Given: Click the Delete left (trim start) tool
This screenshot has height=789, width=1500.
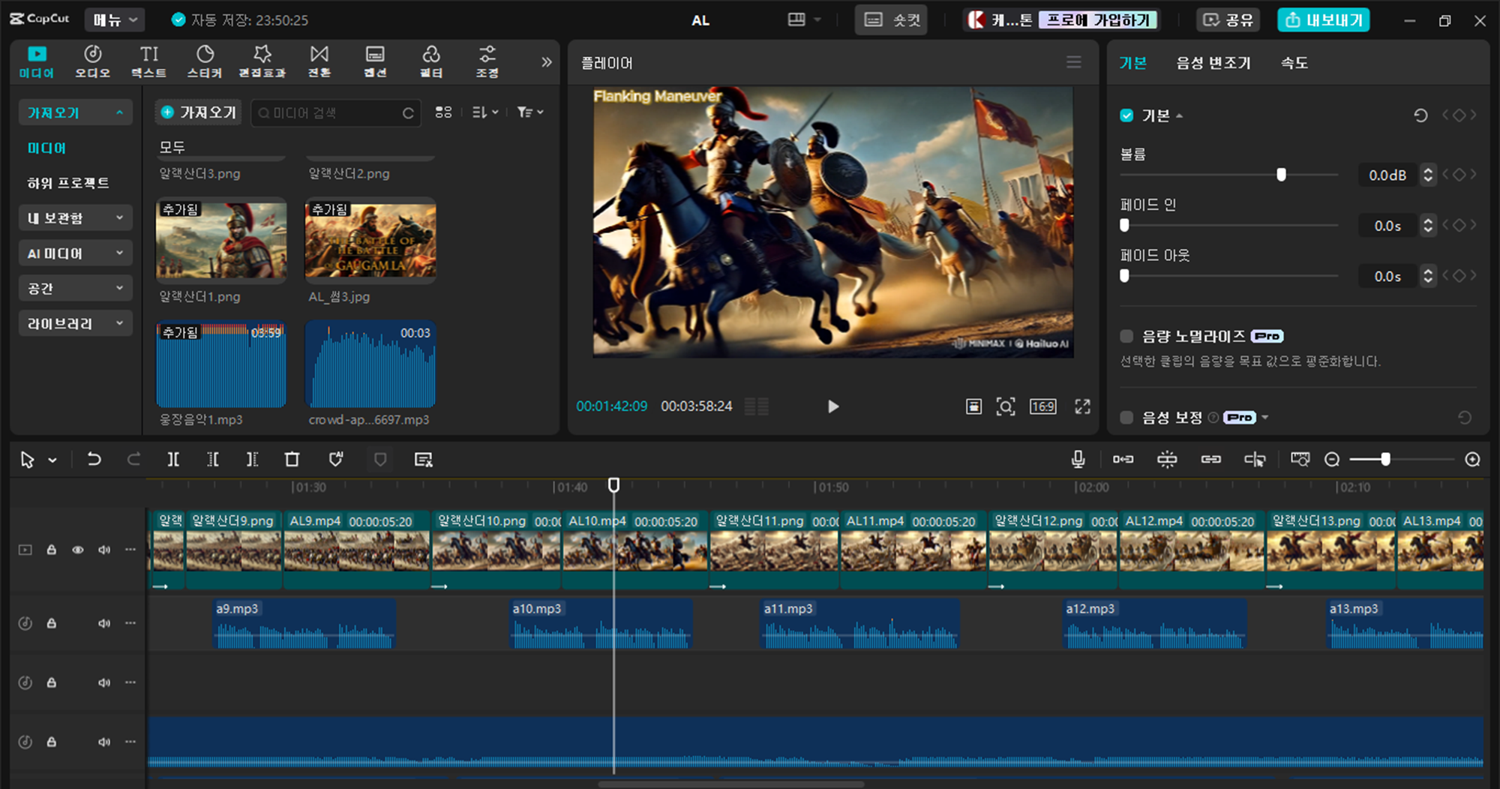Looking at the screenshot, I should click(x=213, y=459).
